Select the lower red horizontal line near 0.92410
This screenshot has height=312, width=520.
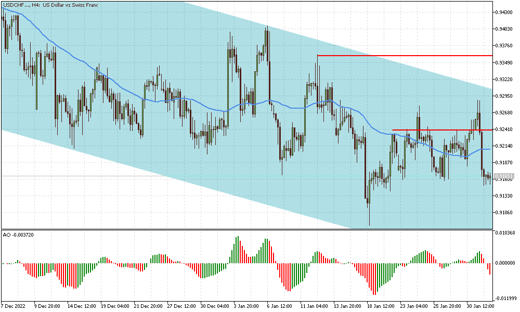pos(443,130)
